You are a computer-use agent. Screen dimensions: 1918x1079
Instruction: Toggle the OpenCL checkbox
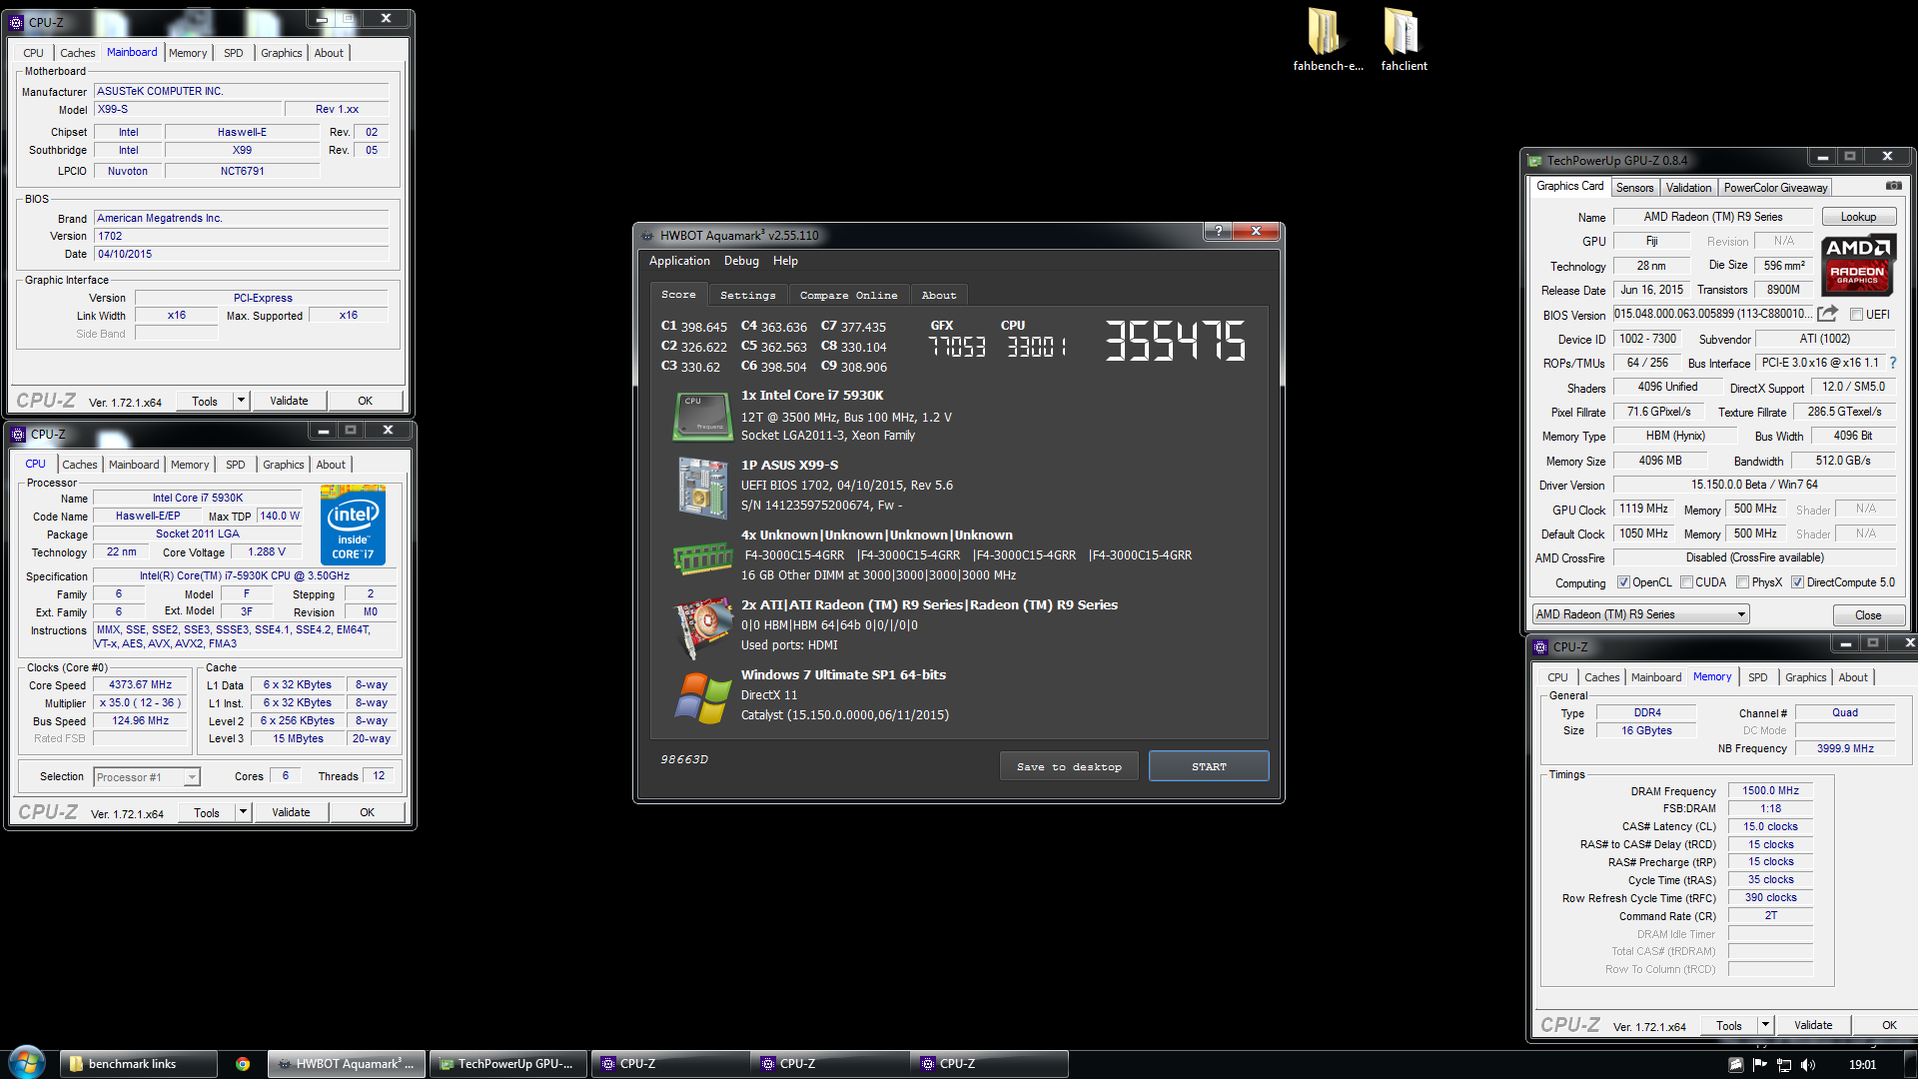pos(1623,582)
